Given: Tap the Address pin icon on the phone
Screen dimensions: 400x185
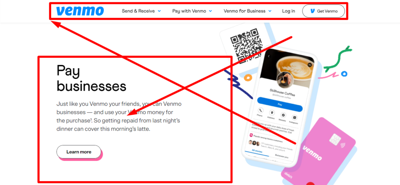Looking at the screenshot, I should [272, 113].
